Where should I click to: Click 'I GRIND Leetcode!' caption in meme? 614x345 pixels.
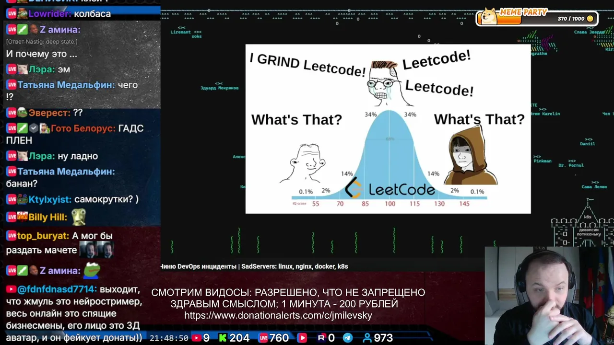tap(307, 65)
